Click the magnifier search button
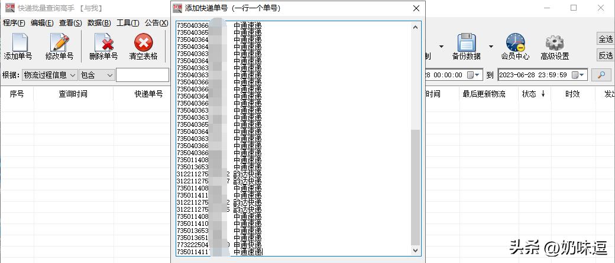Screen dimensions: 615x263 [x=601, y=75]
